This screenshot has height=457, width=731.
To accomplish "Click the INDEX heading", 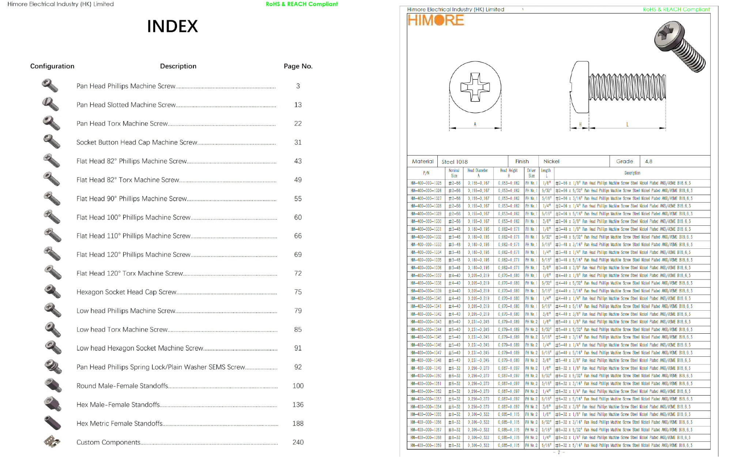I will coord(172,26).
